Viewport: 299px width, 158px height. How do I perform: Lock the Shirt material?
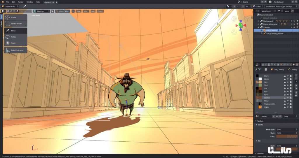[x=284, y=85]
